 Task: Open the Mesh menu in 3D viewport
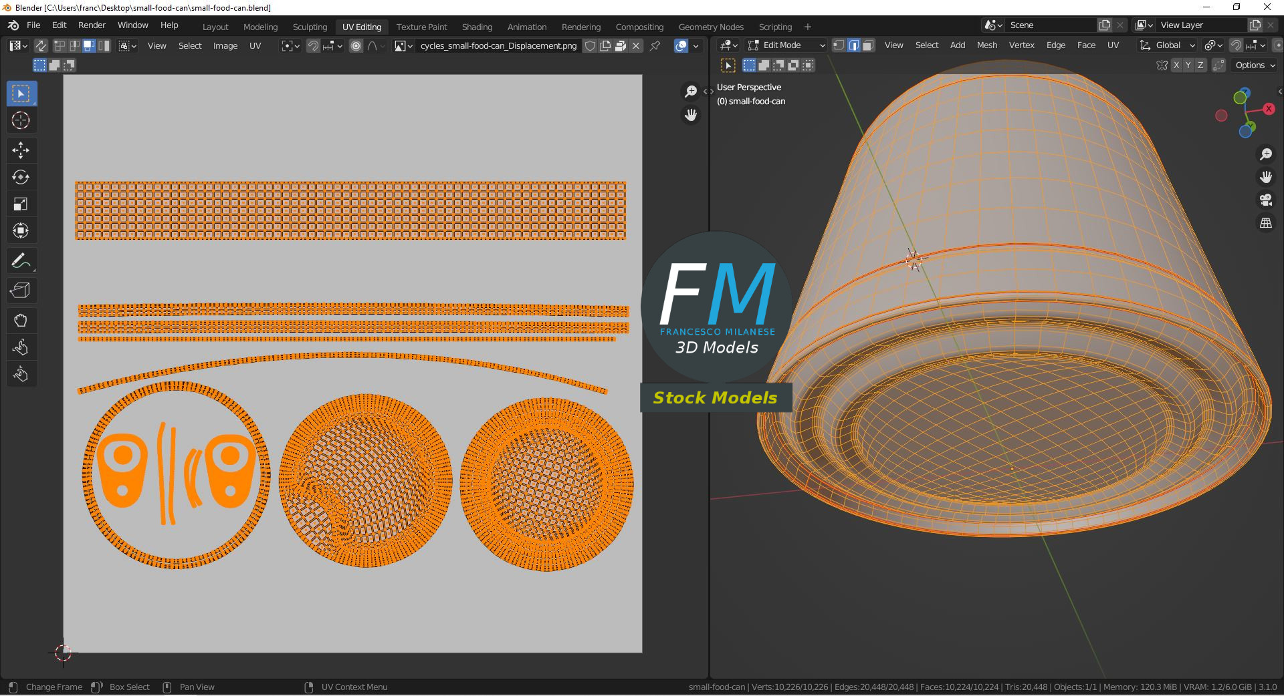(x=986, y=45)
